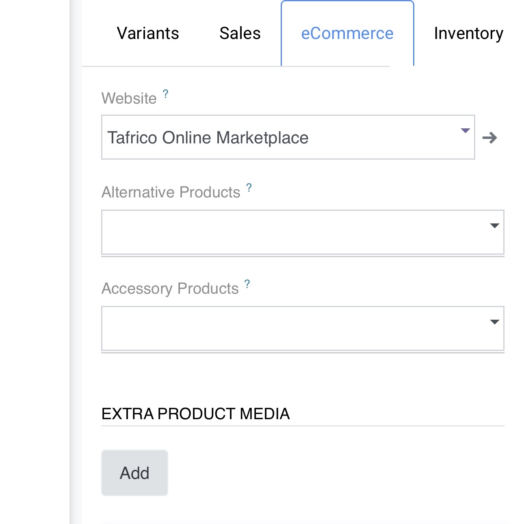Focus the empty Alternative Products input field
This screenshot has height=524, width=524.
click(x=292, y=232)
